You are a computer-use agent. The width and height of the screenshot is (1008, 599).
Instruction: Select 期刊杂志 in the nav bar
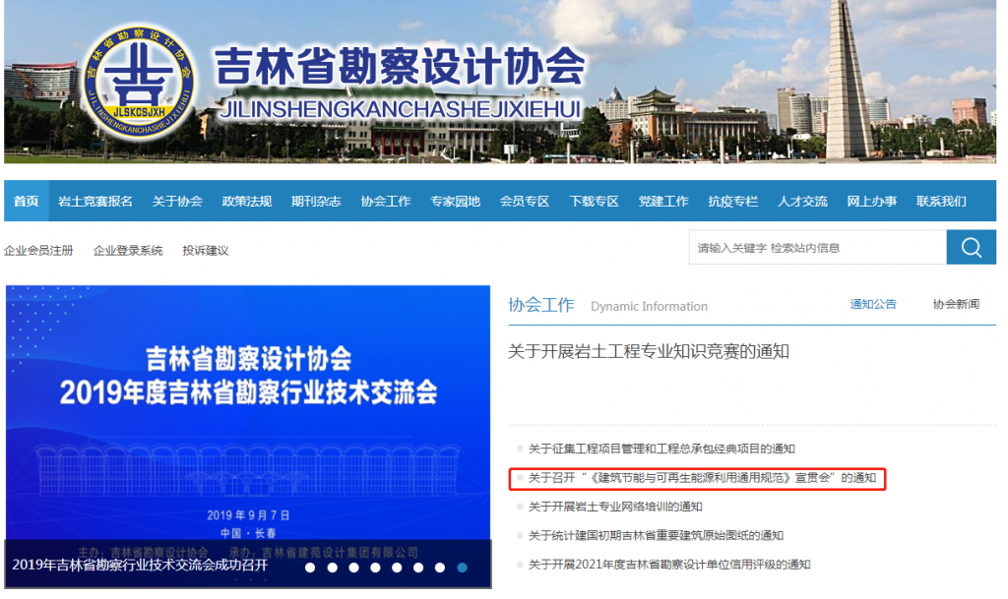pos(316,201)
